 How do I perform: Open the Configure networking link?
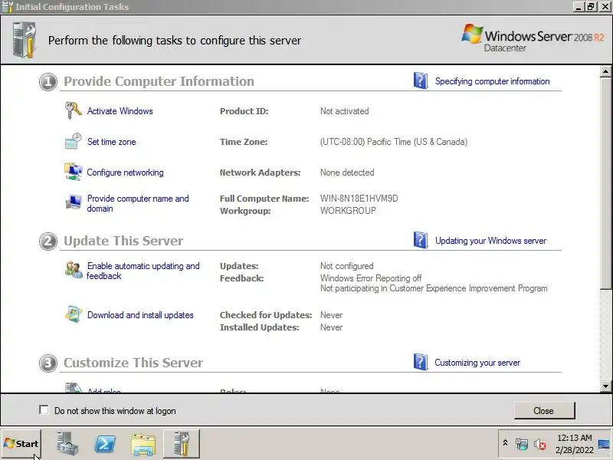pyautogui.click(x=125, y=172)
